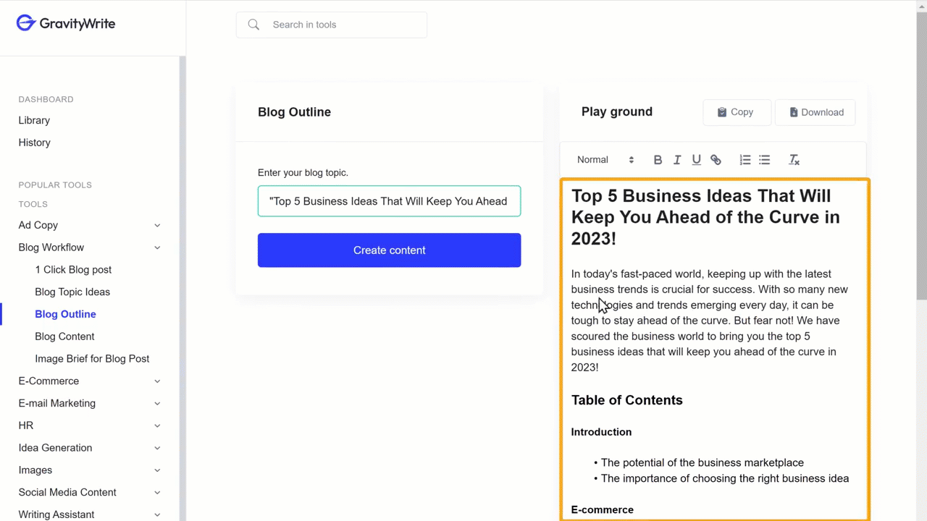The width and height of the screenshot is (927, 521).
Task: Select the Blog Topic Ideas tool
Action: (x=72, y=292)
